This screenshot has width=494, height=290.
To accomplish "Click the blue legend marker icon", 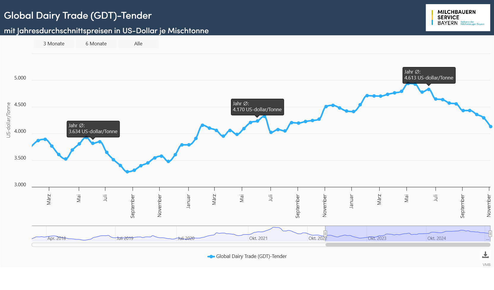I will click(211, 256).
